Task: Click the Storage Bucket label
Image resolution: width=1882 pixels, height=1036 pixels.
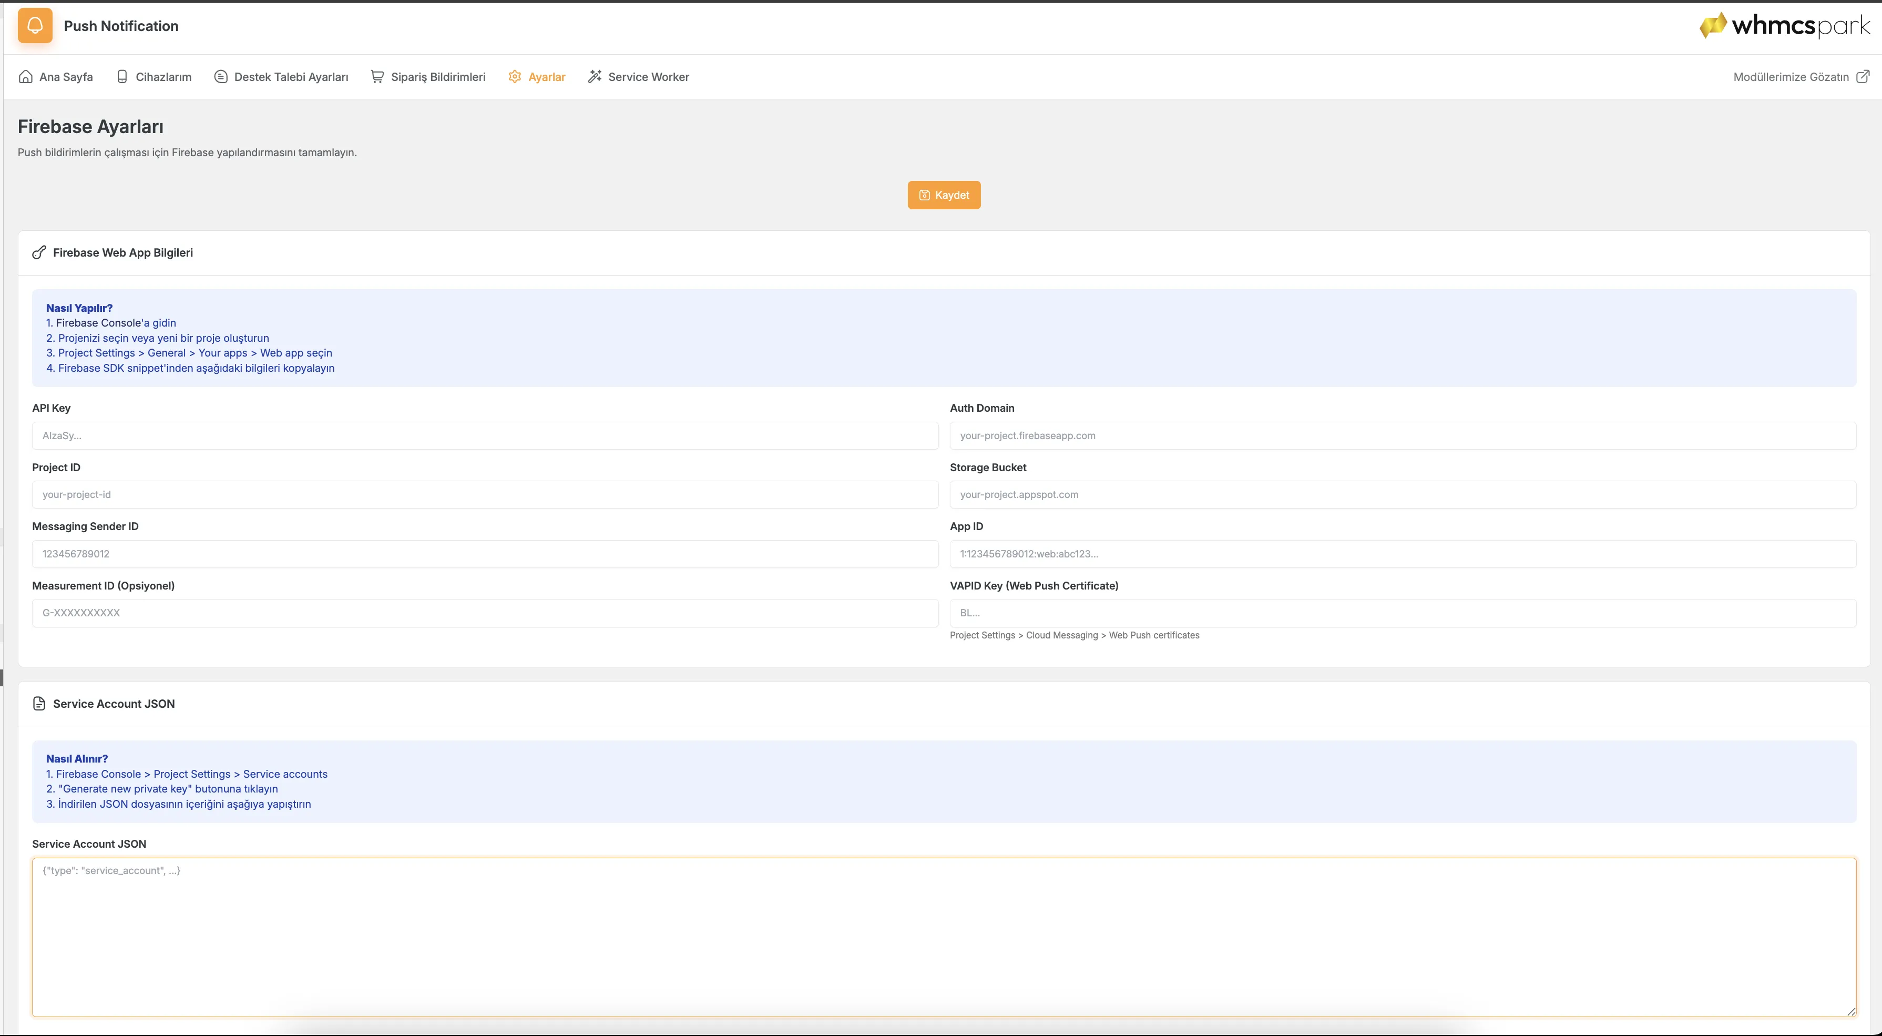Action: 988,467
